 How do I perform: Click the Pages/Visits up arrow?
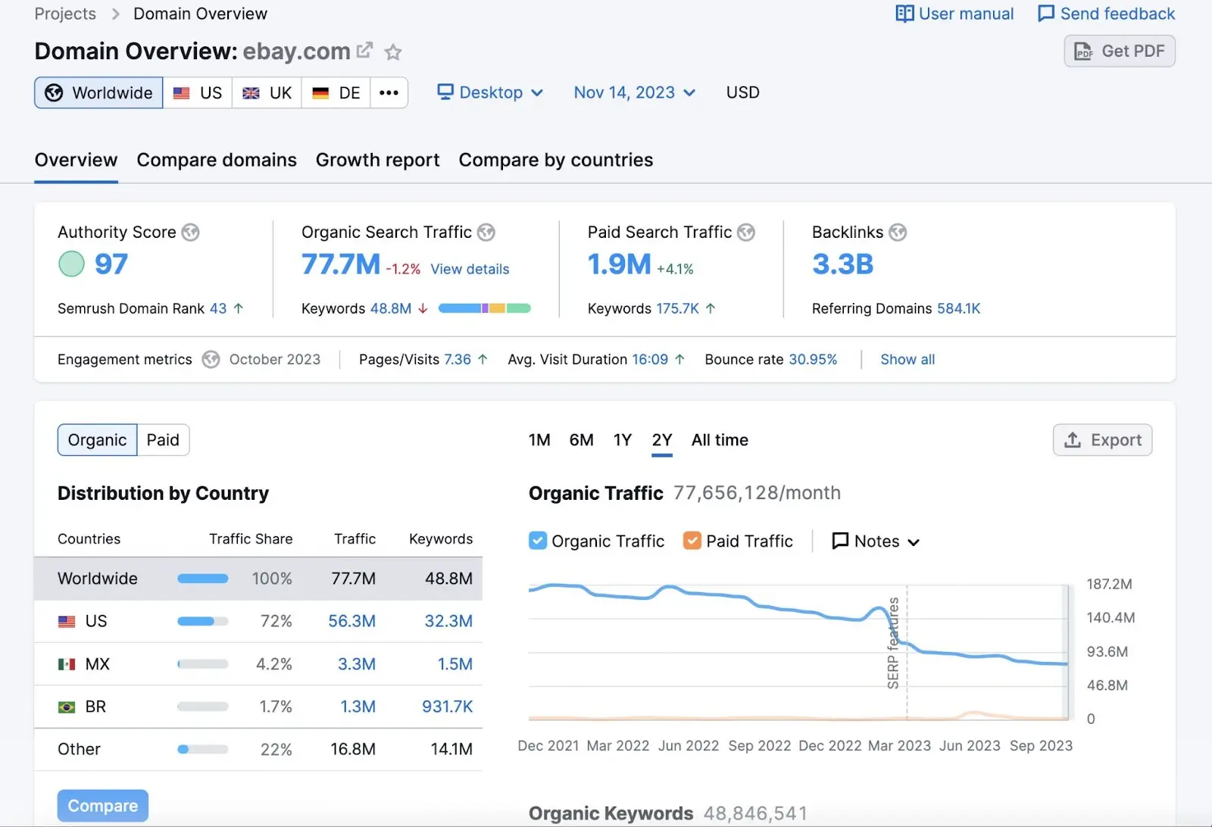coord(483,360)
